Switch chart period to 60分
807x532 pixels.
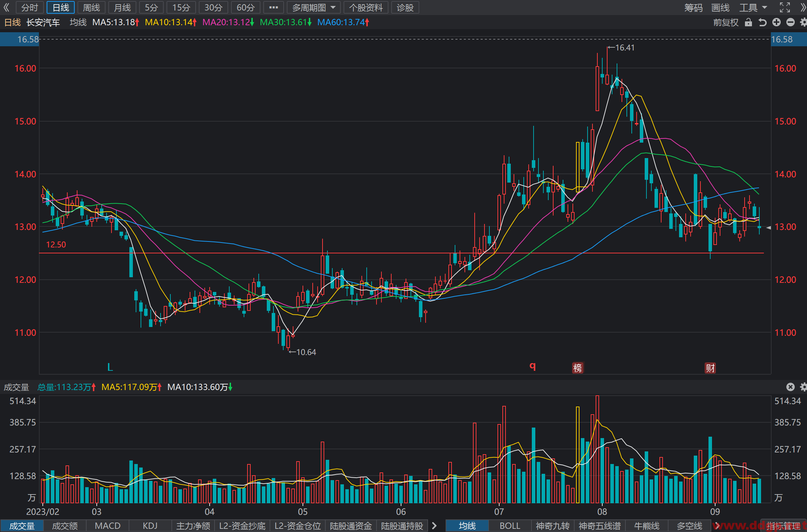coord(245,7)
